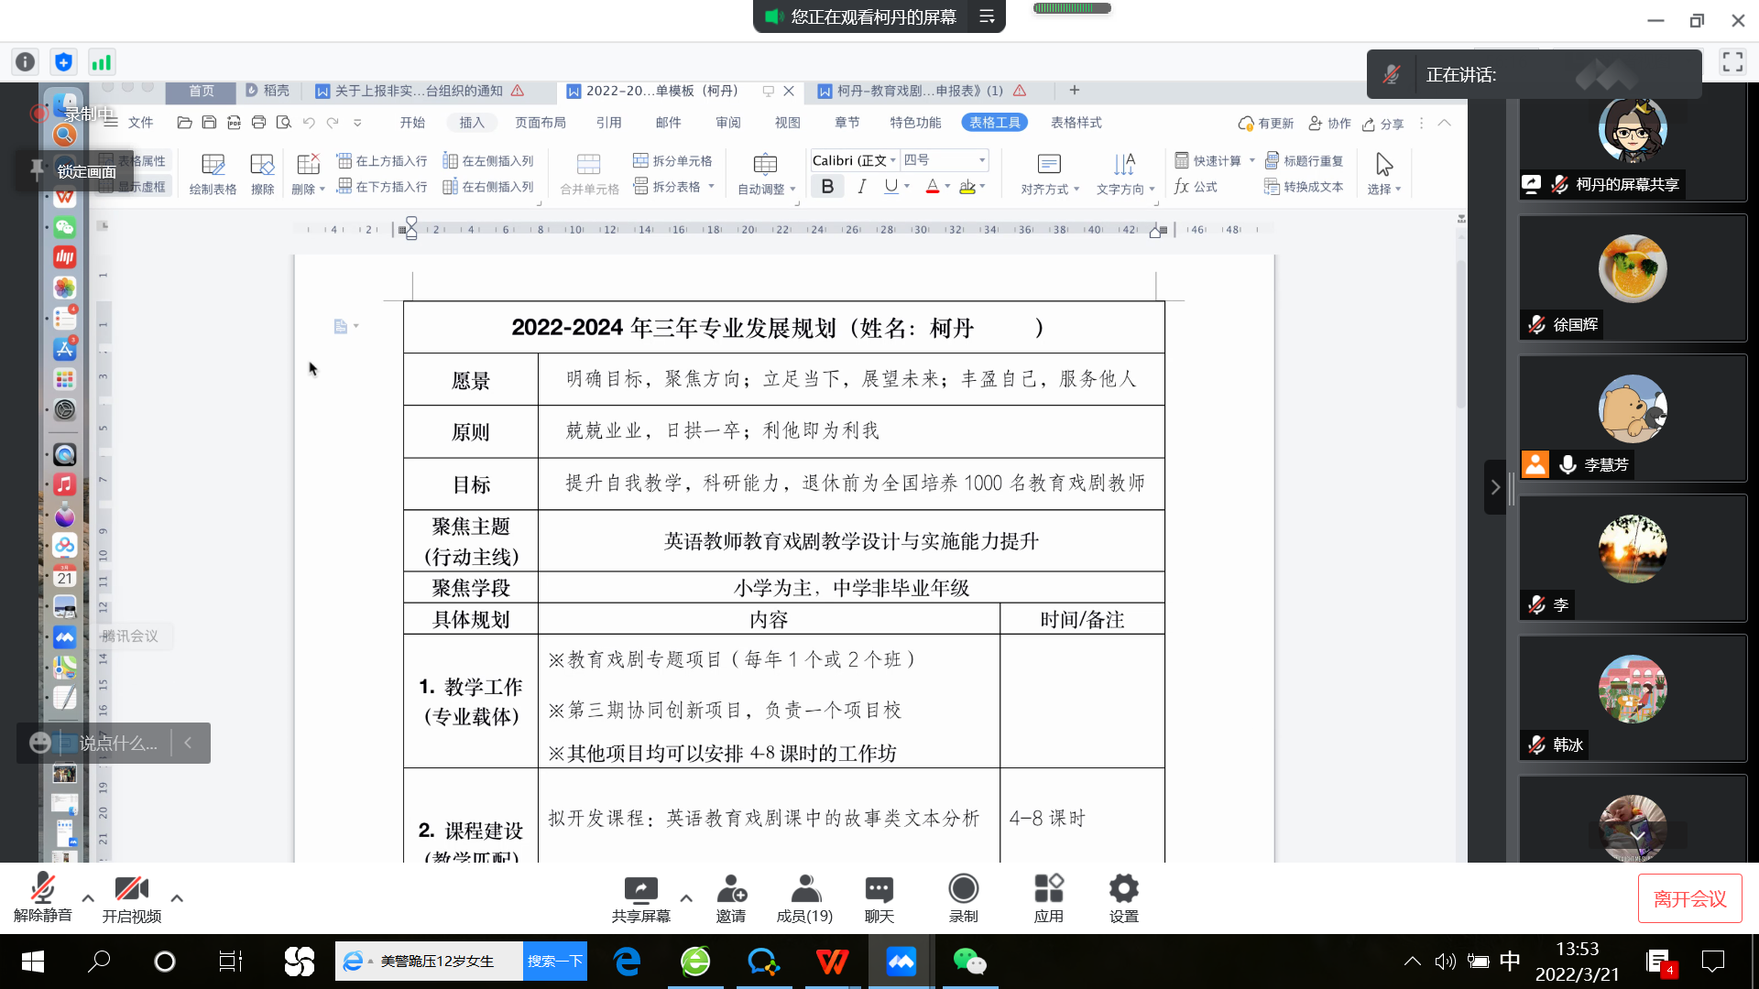Open 首页 document tab
The width and height of the screenshot is (1759, 989).
(x=202, y=91)
